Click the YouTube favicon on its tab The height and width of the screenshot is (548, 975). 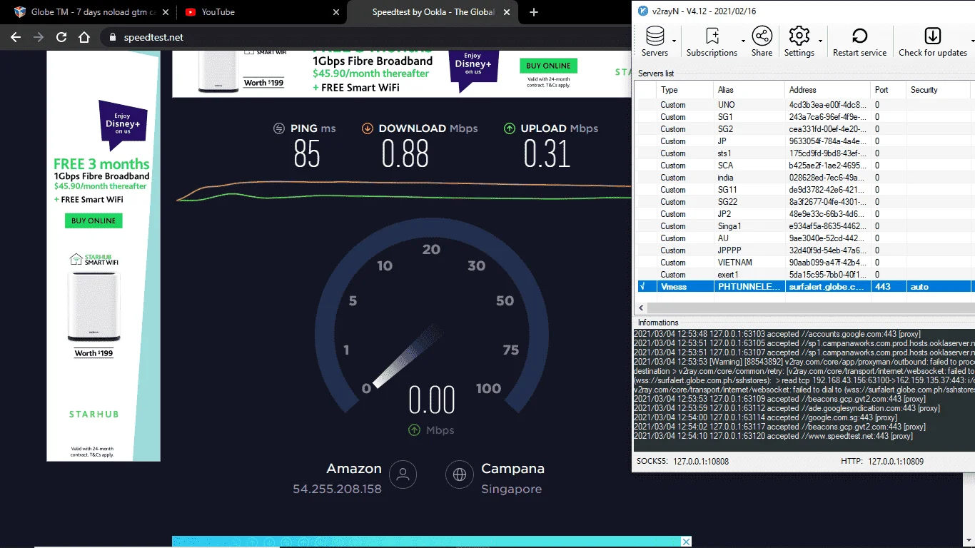click(191, 12)
